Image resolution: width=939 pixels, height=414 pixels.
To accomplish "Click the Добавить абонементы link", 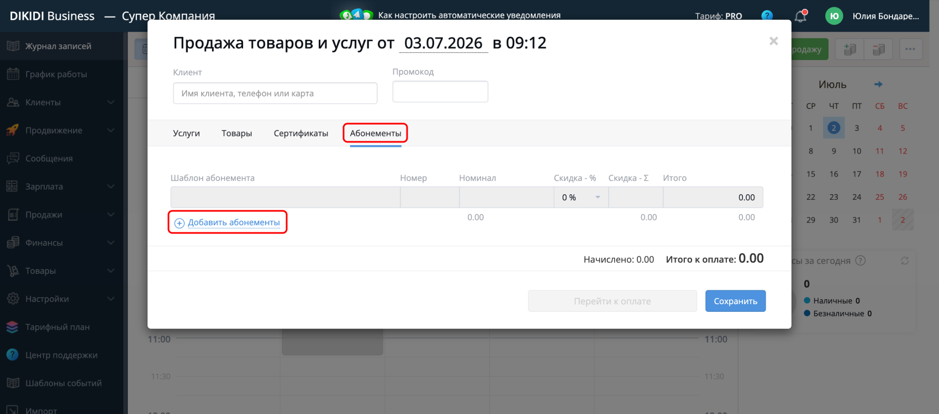I will point(234,222).
